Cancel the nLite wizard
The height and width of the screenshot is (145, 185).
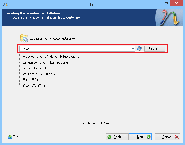click(167, 137)
